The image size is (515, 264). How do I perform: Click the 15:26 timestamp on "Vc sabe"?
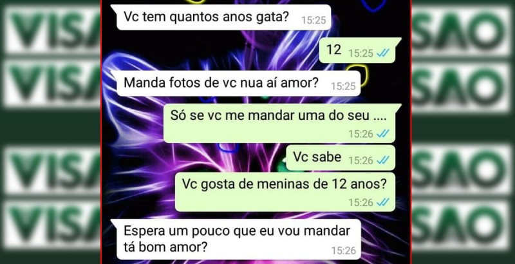[x=360, y=160]
